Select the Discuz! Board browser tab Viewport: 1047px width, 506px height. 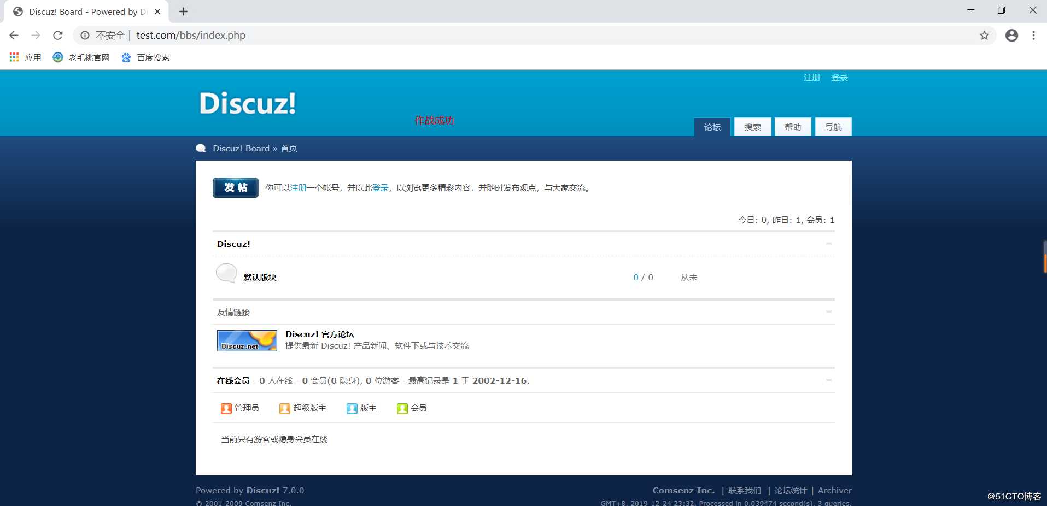[86, 11]
